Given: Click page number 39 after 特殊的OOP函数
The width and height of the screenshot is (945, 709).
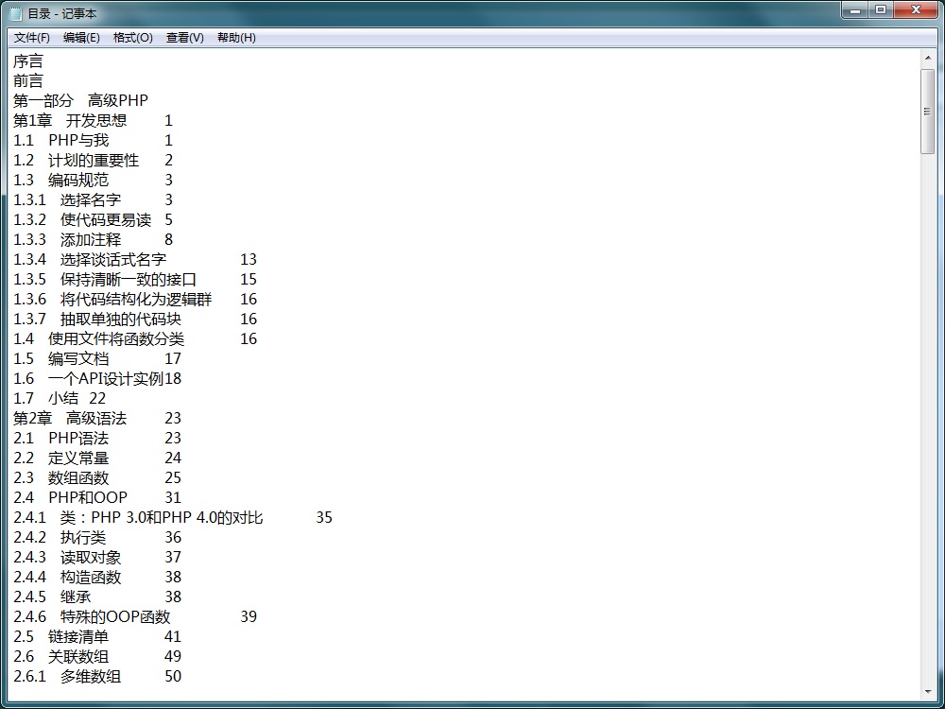Looking at the screenshot, I should (249, 618).
